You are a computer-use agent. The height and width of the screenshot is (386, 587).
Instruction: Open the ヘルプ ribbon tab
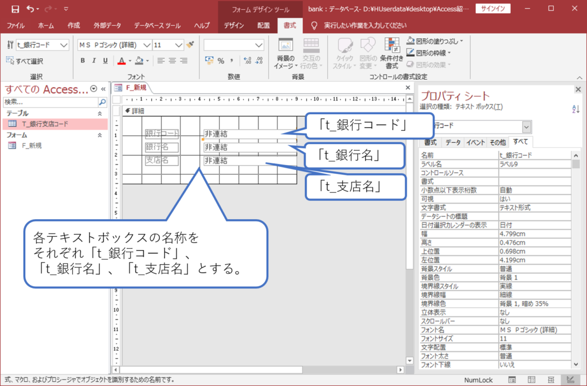pyautogui.click(x=202, y=25)
